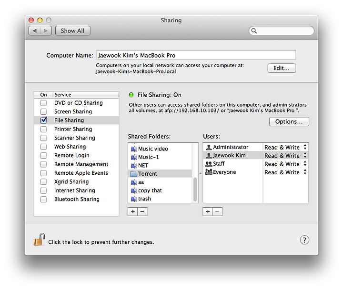Enable DVD or CD Sharing checkbox
The height and width of the screenshot is (290, 343).
pyautogui.click(x=43, y=103)
